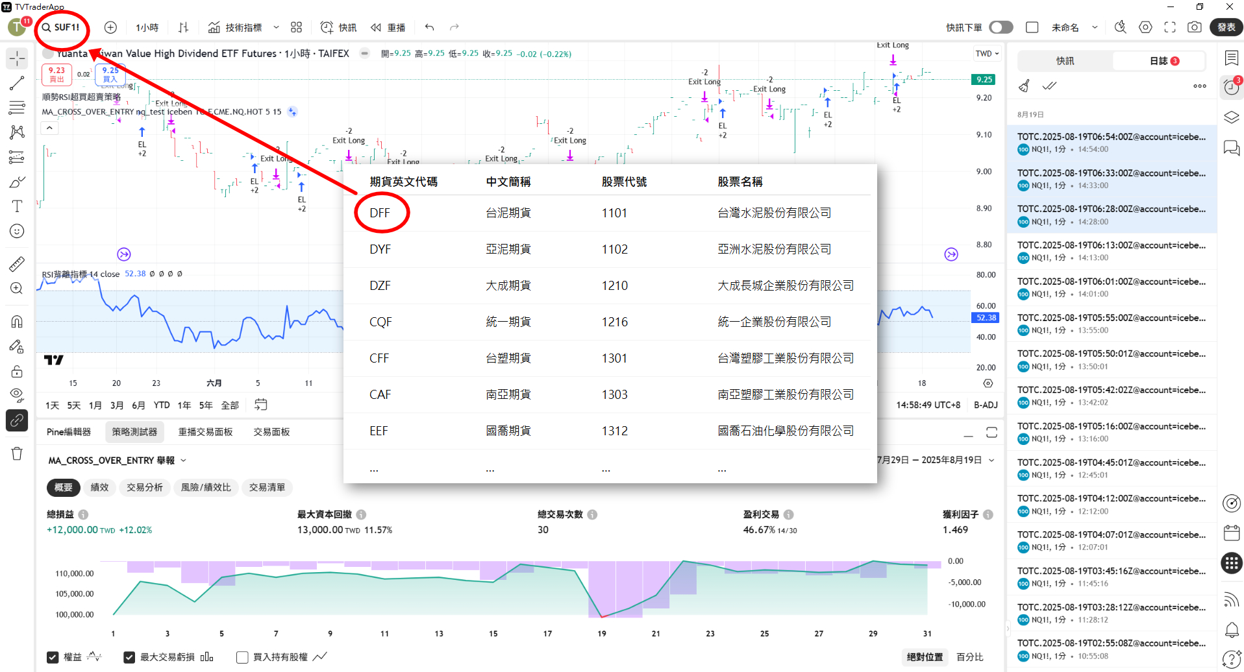Open the chart layout templates grid icon
This screenshot has width=1244, height=672.
click(x=297, y=27)
